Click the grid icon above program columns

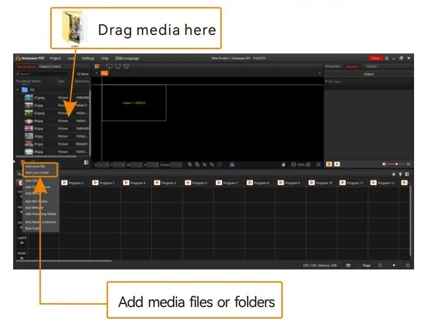click(407, 174)
